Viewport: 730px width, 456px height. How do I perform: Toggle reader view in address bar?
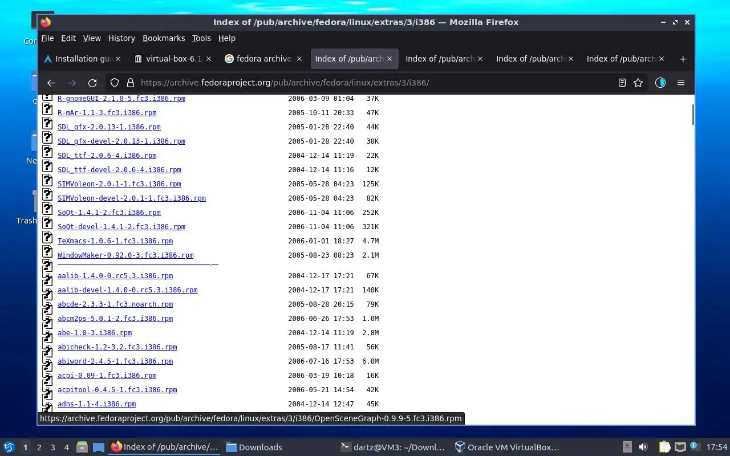point(622,83)
